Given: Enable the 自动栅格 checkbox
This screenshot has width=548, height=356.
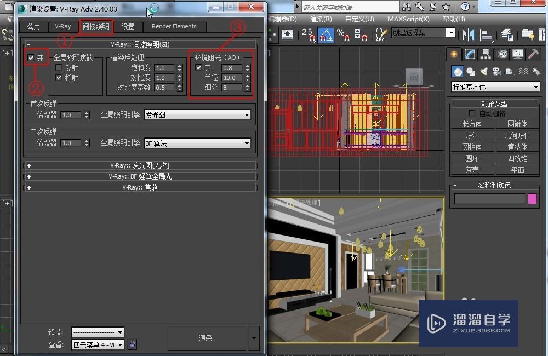Looking at the screenshot, I should pos(472,112).
